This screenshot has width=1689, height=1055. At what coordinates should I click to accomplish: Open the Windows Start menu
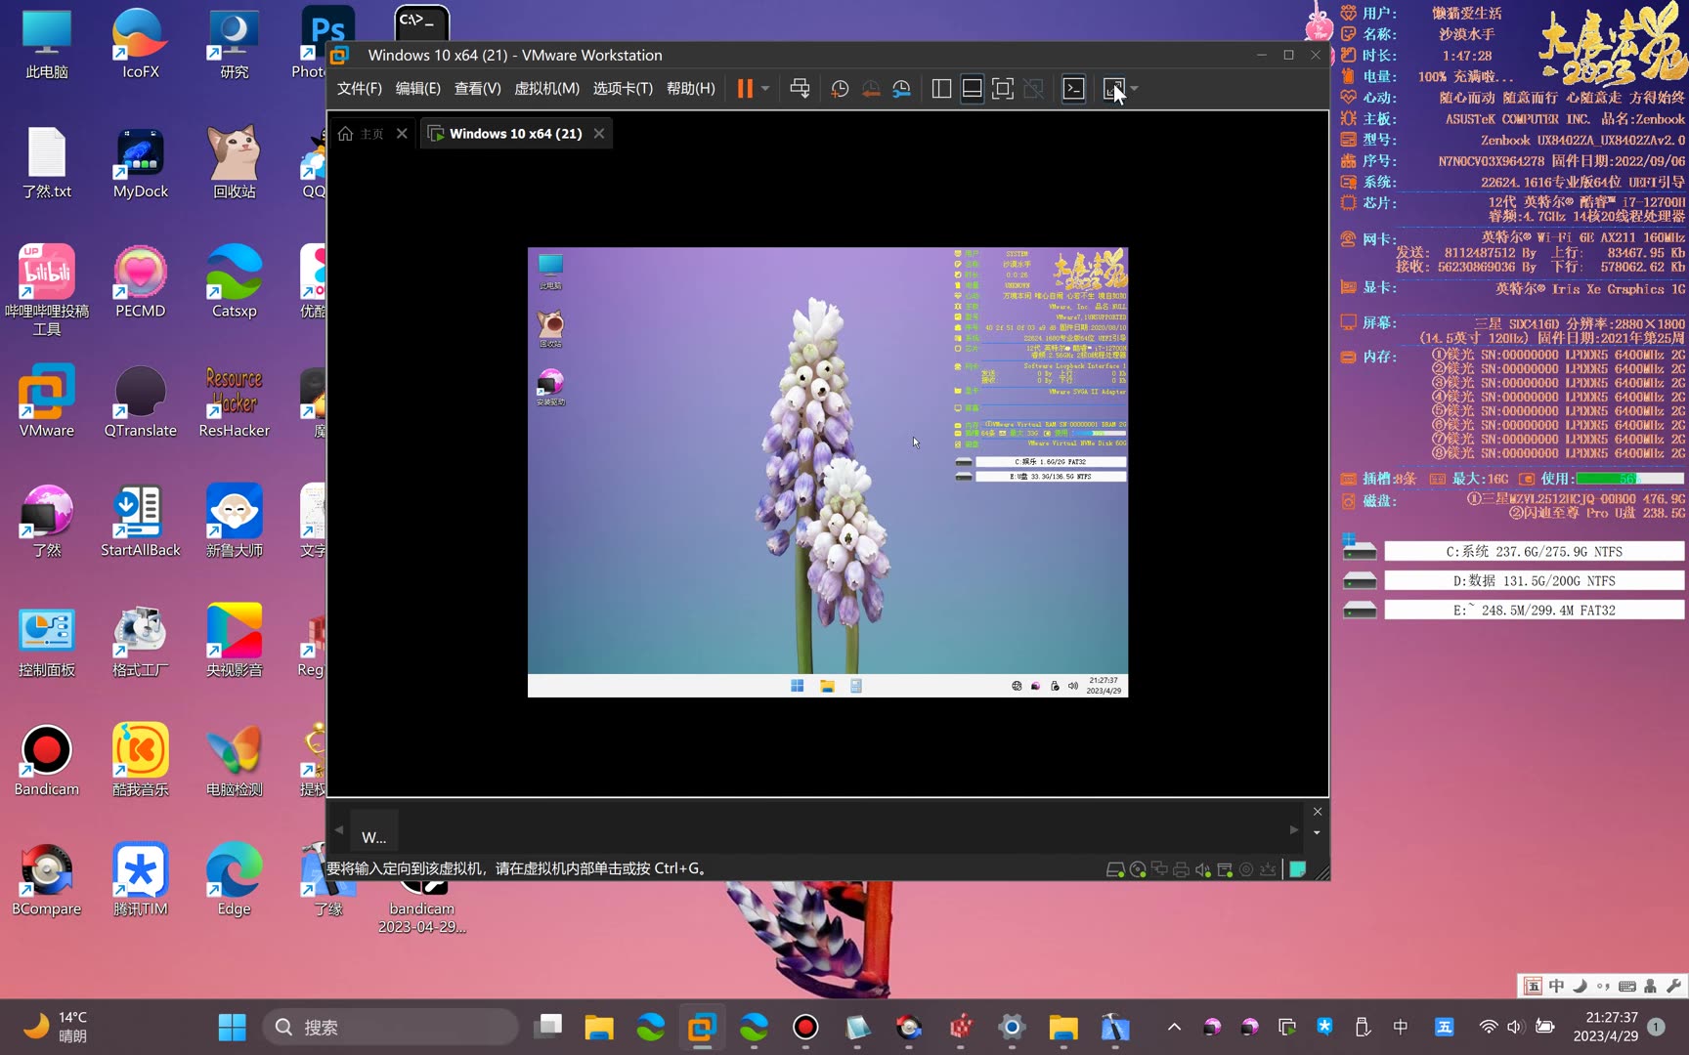click(x=233, y=1027)
